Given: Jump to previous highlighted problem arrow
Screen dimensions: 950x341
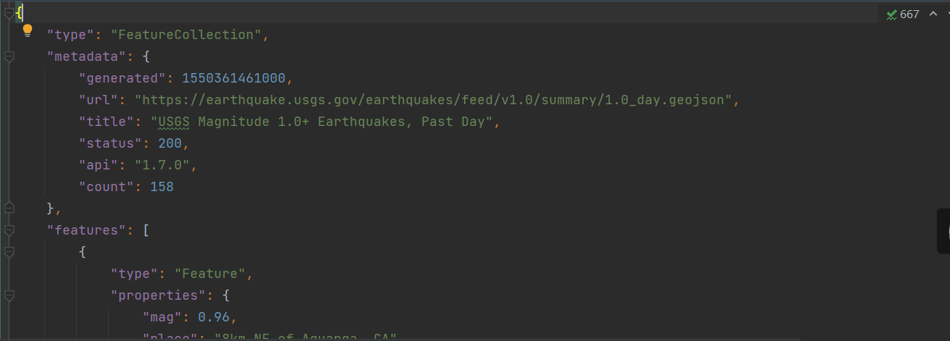Looking at the screenshot, I should pos(933,14).
